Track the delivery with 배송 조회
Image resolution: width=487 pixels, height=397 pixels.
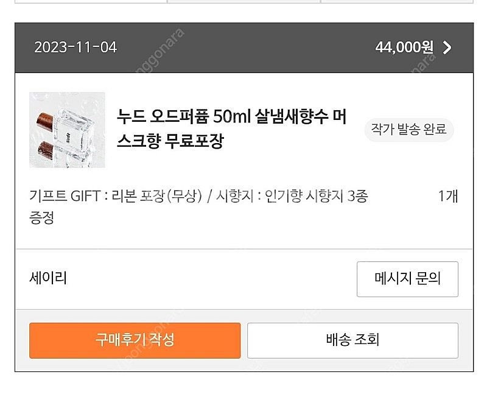click(x=352, y=340)
